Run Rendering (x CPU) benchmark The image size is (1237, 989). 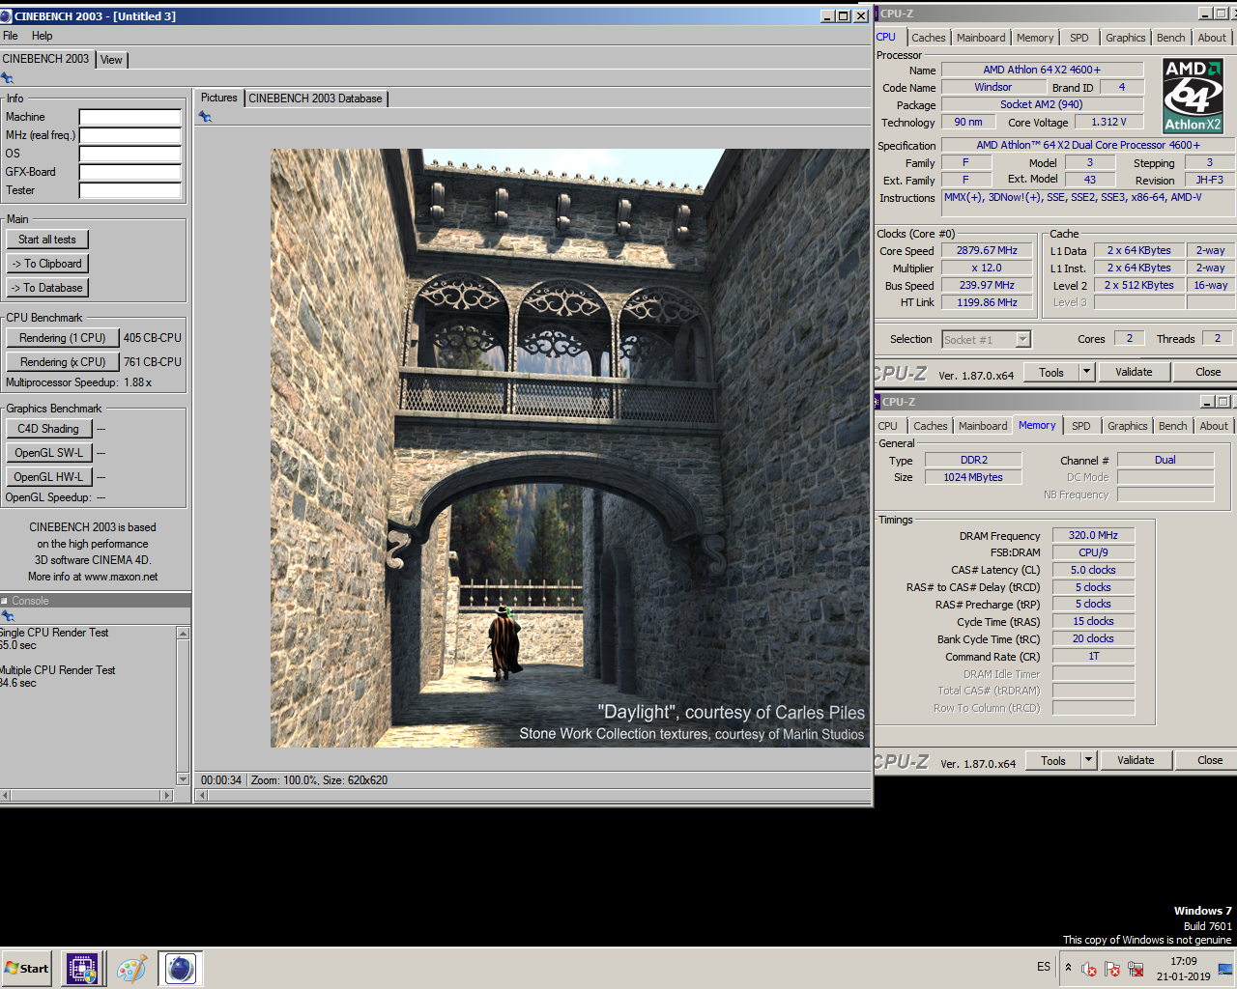pos(63,362)
